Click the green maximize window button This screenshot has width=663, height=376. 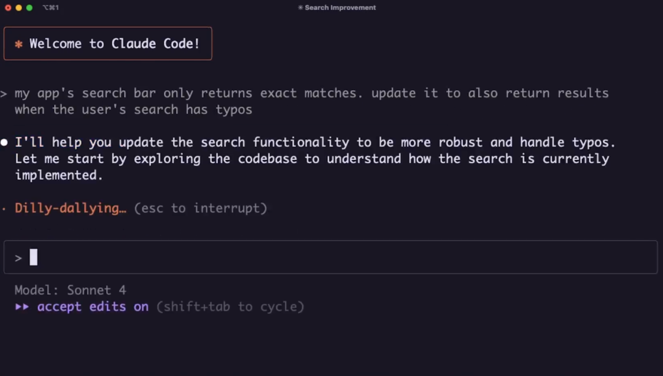click(29, 7)
